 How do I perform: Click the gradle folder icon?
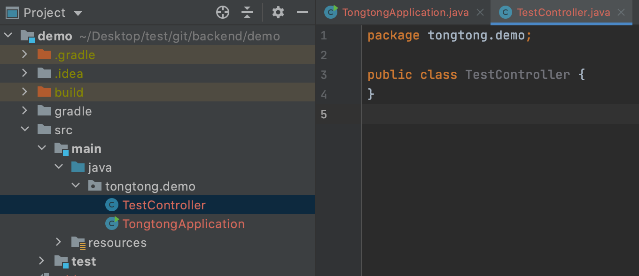click(x=44, y=111)
